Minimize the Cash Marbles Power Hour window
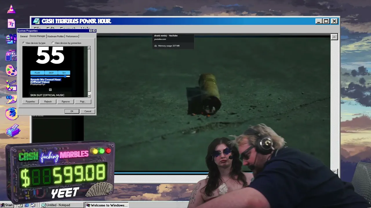 point(319,21)
